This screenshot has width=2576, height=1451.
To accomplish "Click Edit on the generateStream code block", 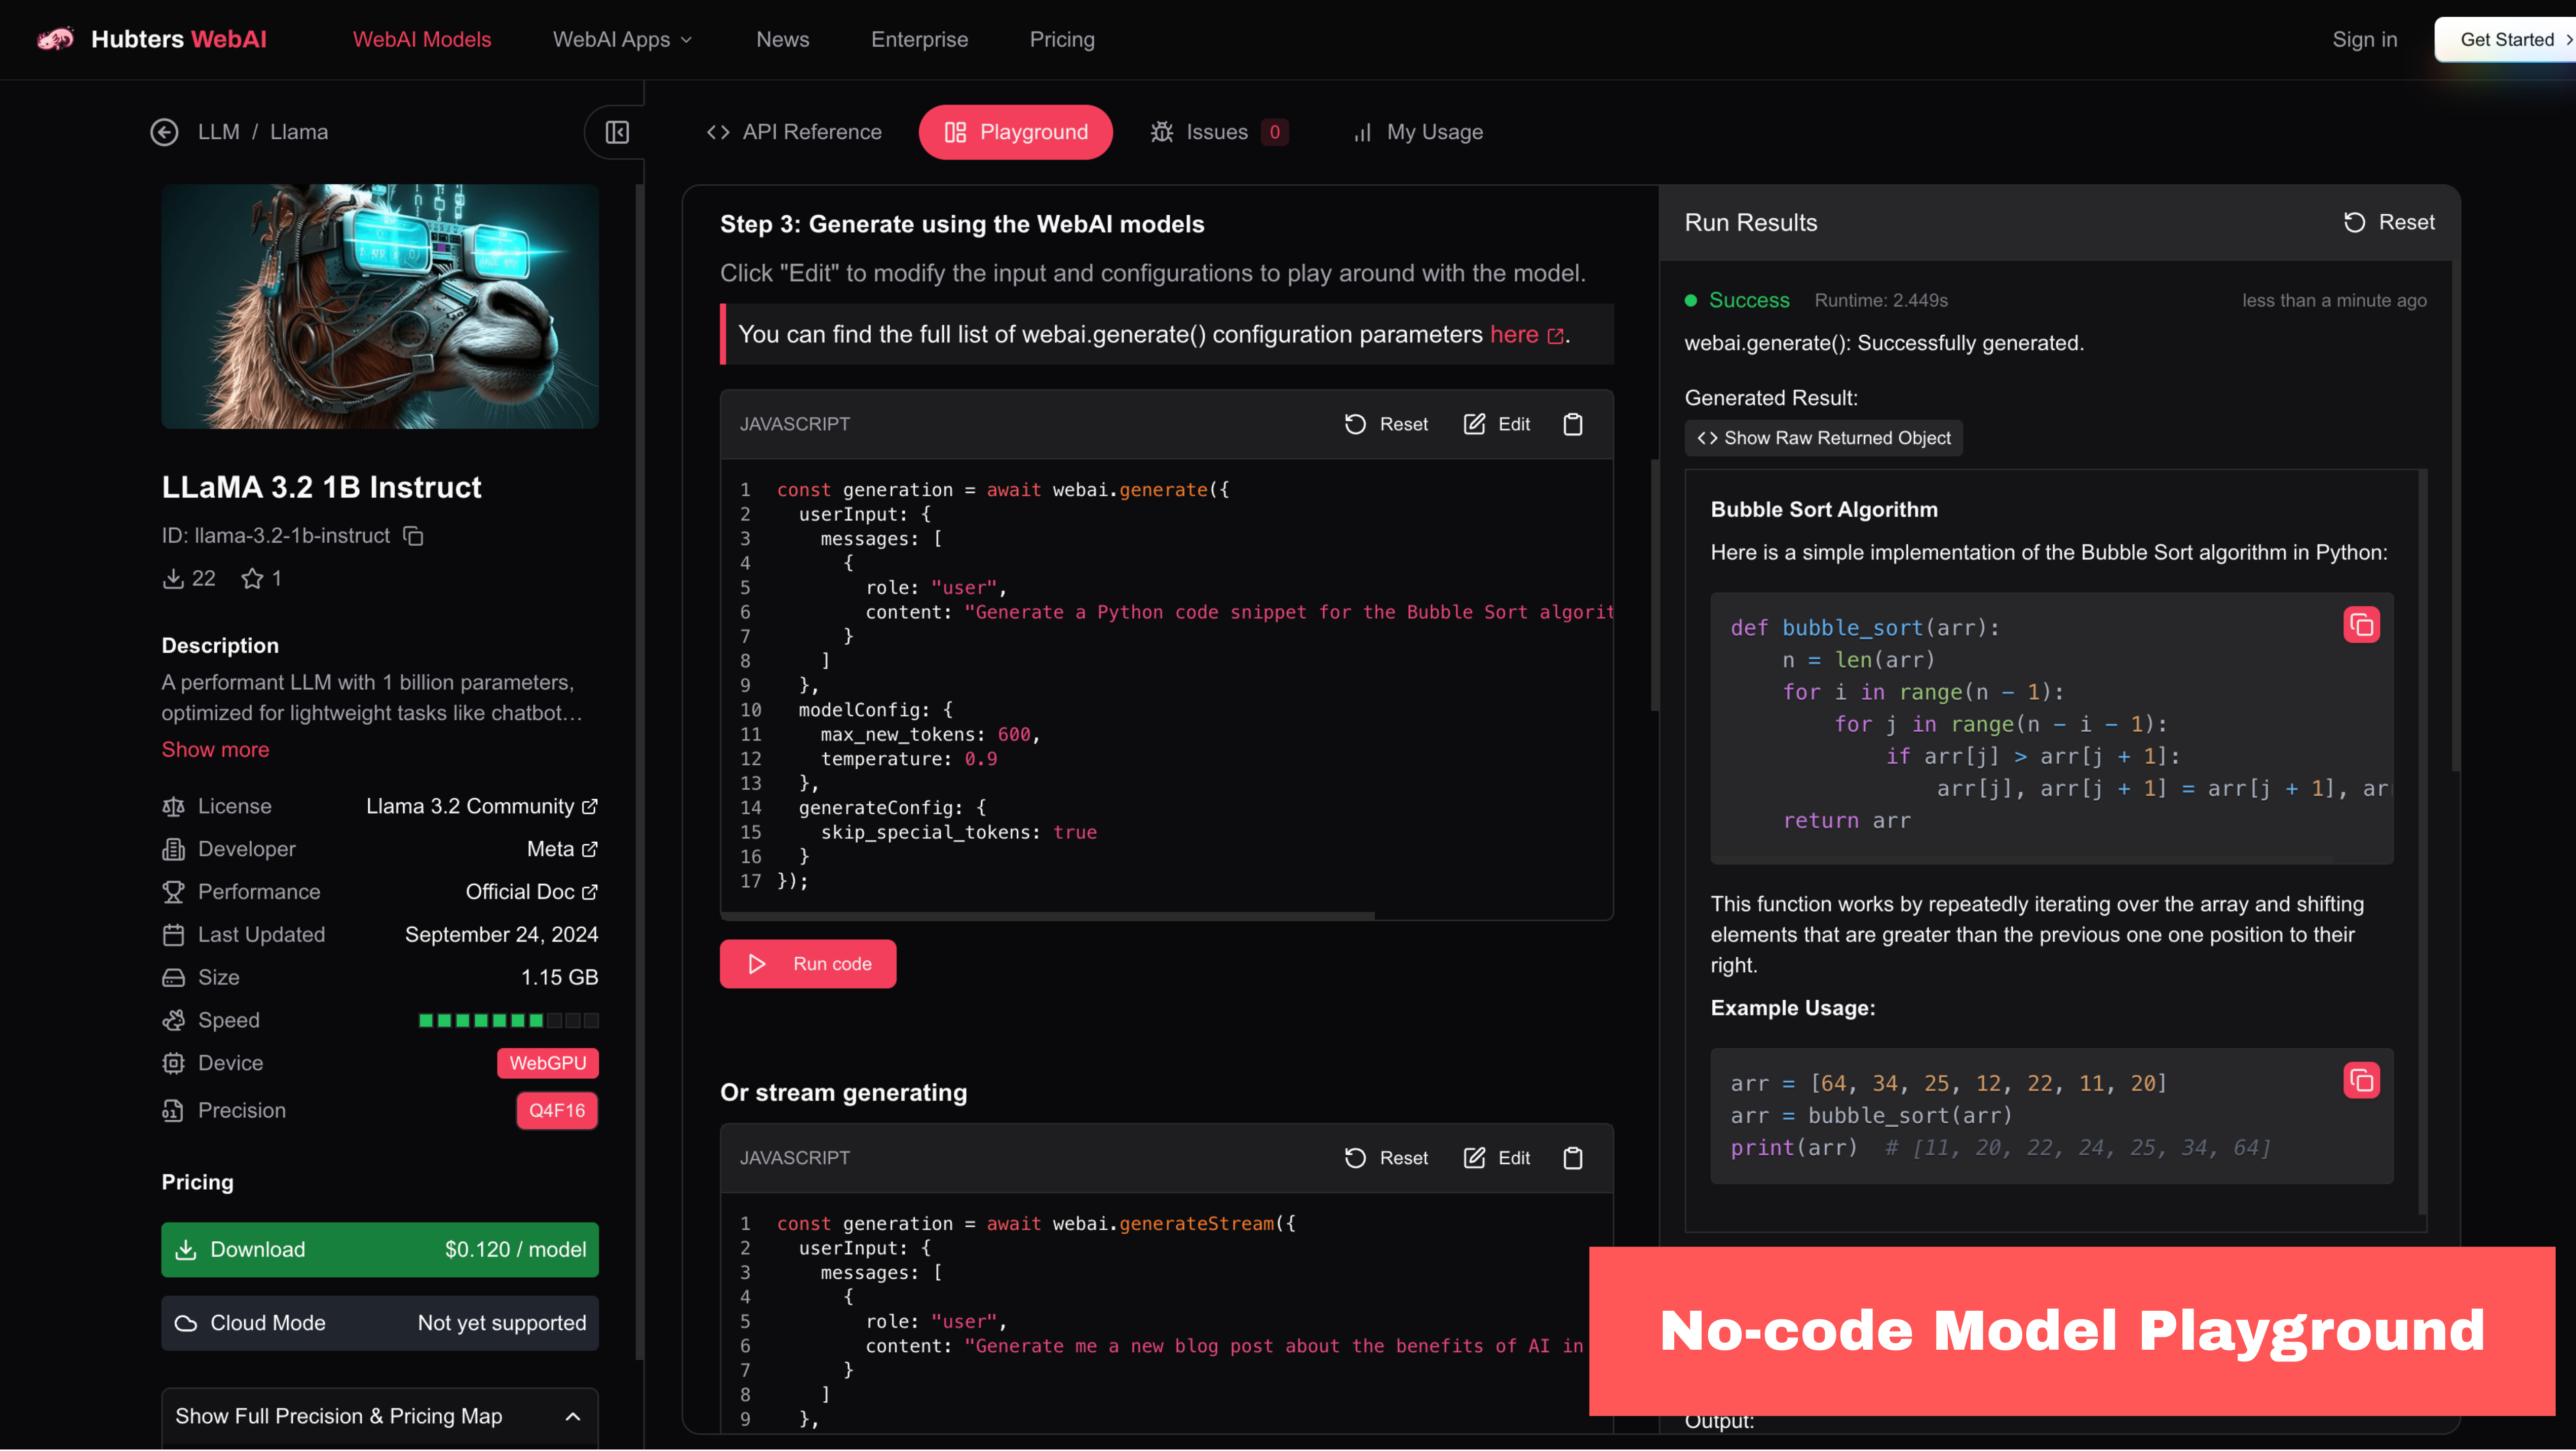I will [1497, 1158].
